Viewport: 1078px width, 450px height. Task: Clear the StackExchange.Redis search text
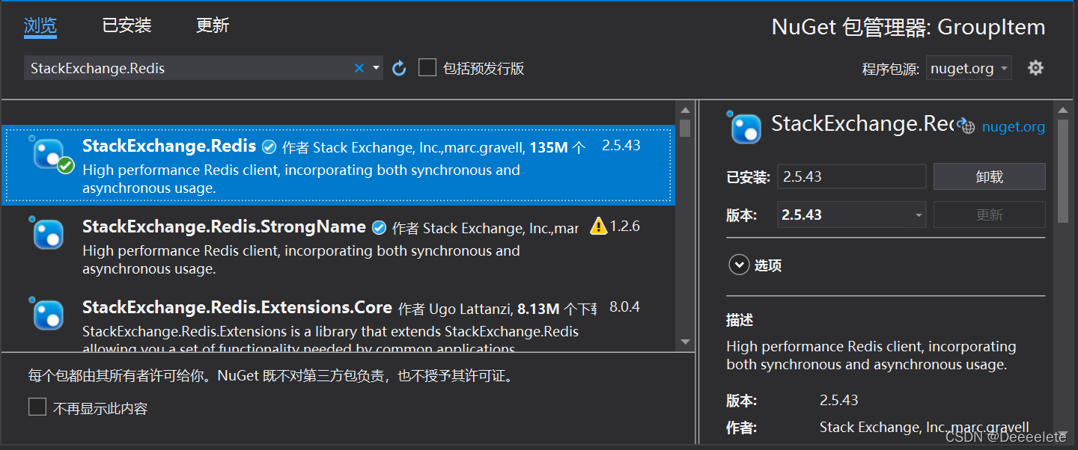[x=359, y=68]
